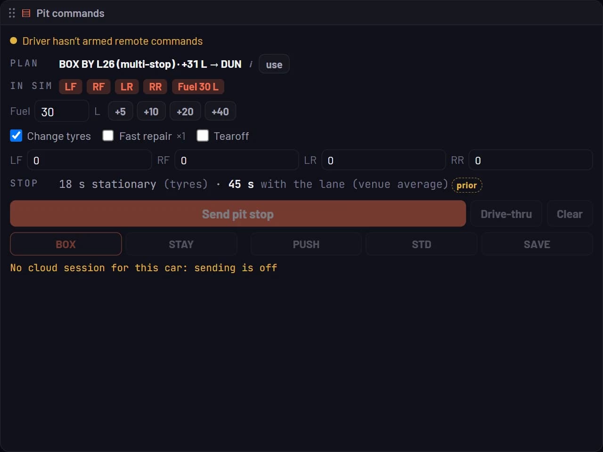Click the Pit commands panel icon
Screen dimensions: 603x452
point(26,13)
